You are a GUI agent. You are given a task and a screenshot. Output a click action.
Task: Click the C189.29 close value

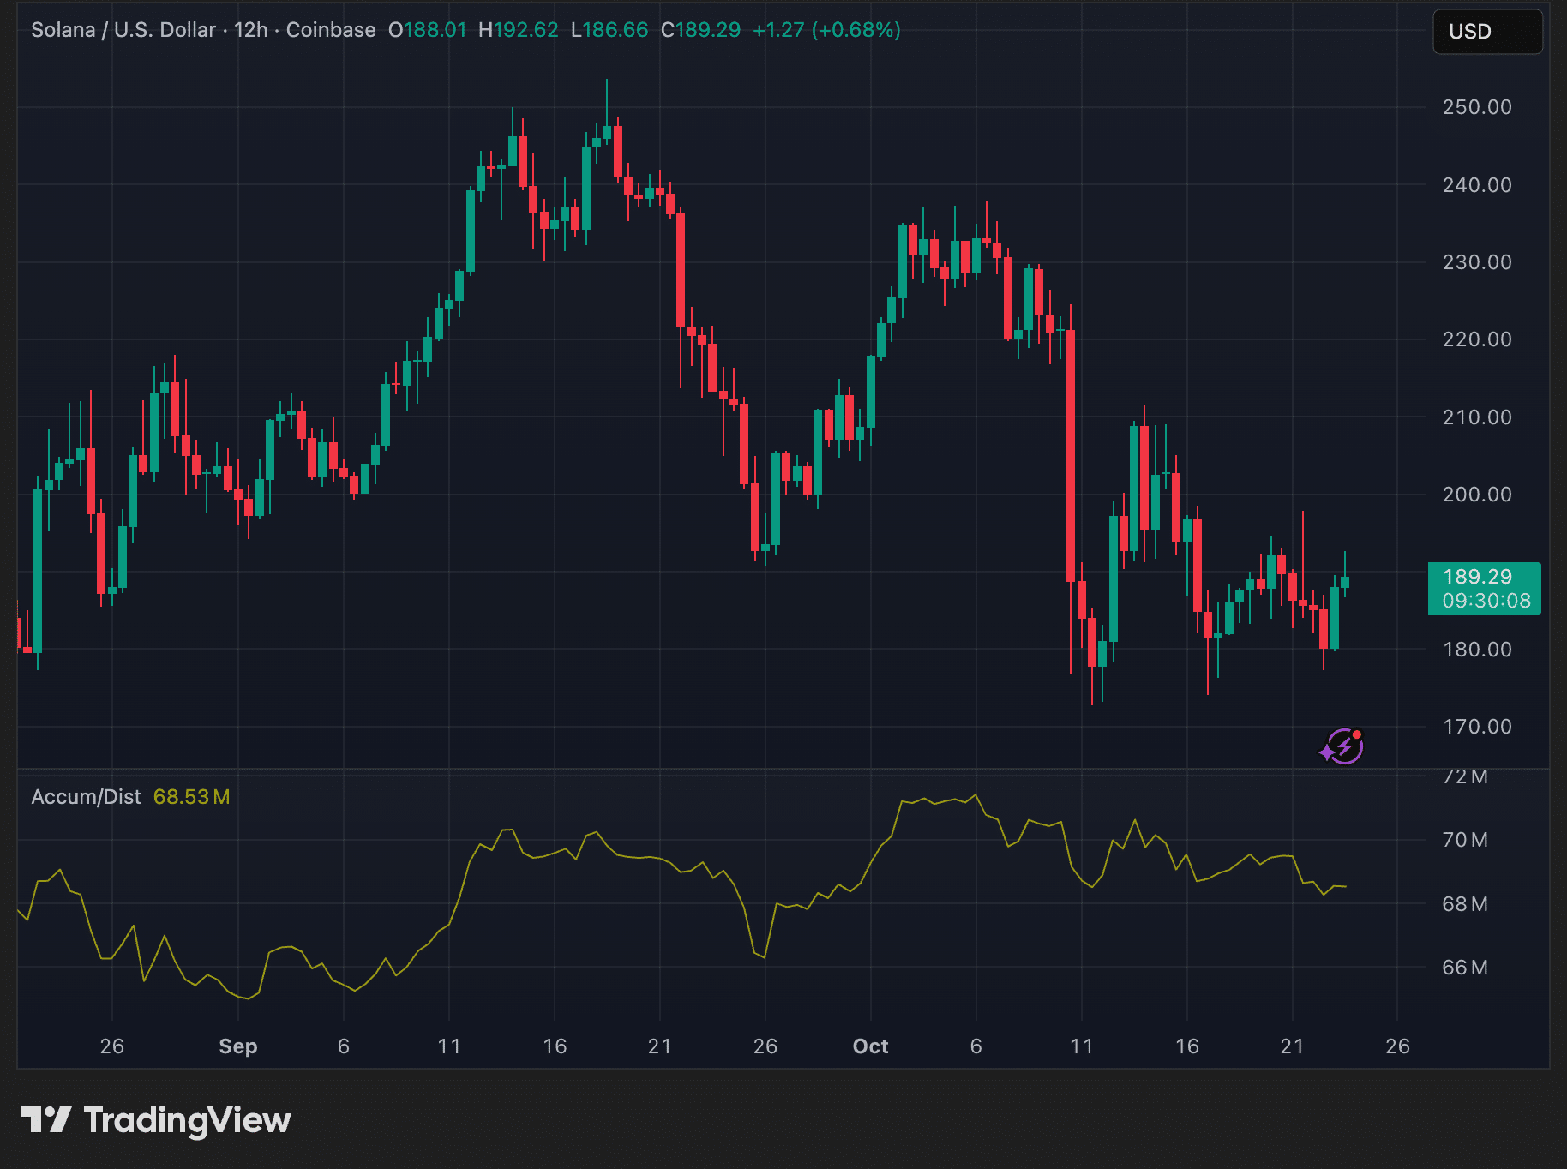coord(700,30)
